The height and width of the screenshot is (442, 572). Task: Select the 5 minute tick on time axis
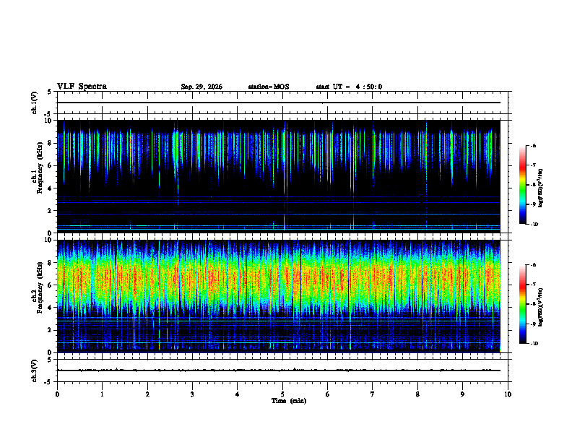tap(282, 394)
